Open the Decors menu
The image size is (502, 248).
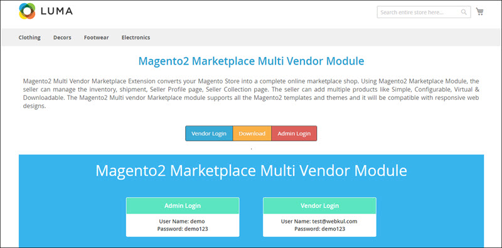(x=62, y=38)
